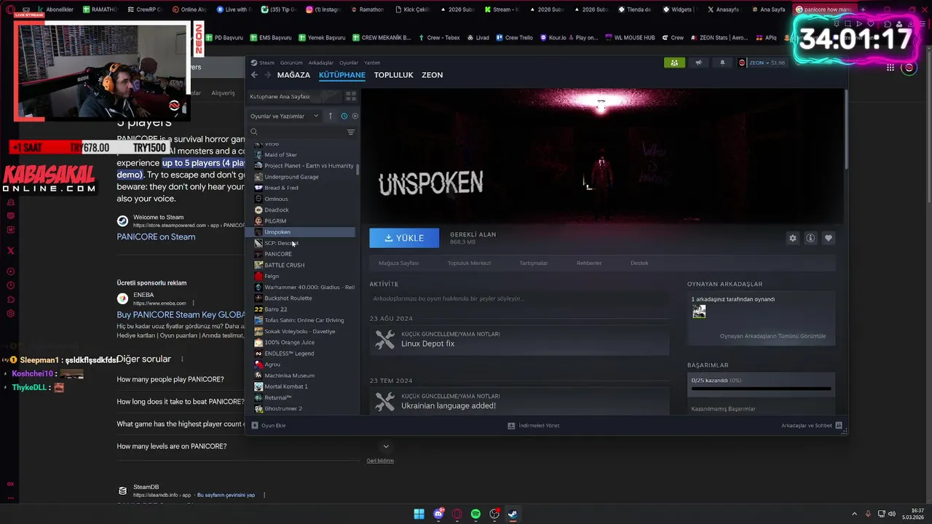Open PANICORE on Steam link in browser
The height and width of the screenshot is (524, 932).
tap(156, 237)
